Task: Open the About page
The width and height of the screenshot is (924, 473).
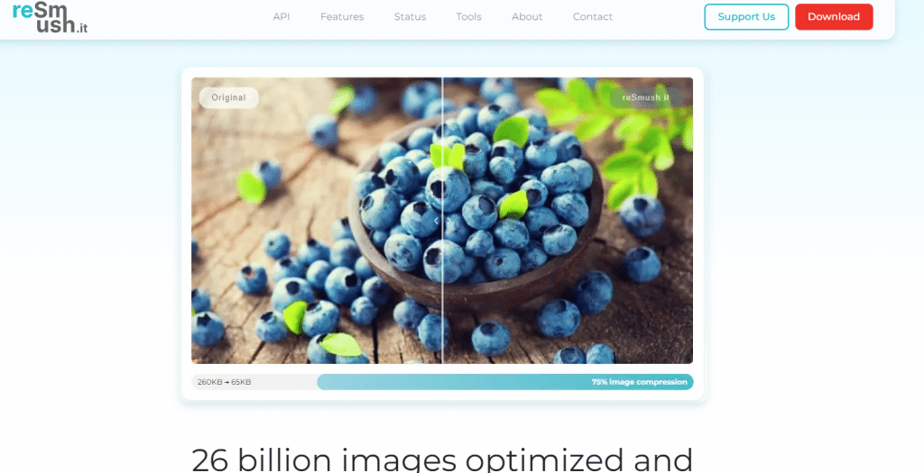Action: click(x=527, y=17)
